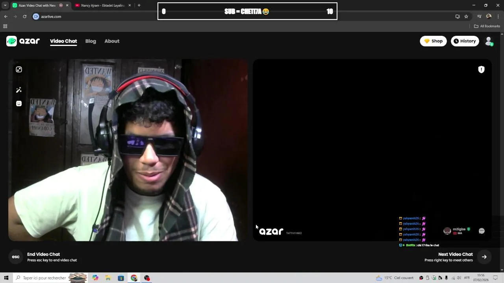Image resolution: width=504 pixels, height=283 pixels.
Task: Open the History button
Action: (x=465, y=41)
